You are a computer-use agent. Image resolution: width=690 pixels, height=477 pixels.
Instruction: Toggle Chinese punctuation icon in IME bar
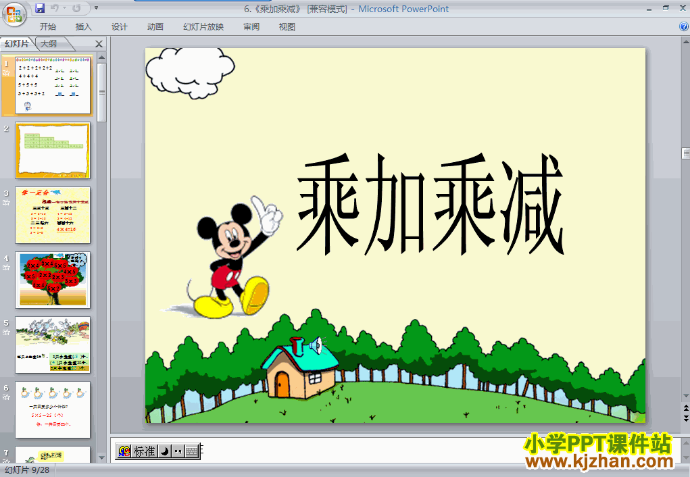point(178,451)
